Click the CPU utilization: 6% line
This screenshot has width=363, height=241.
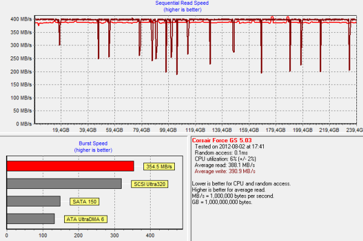[225, 159]
